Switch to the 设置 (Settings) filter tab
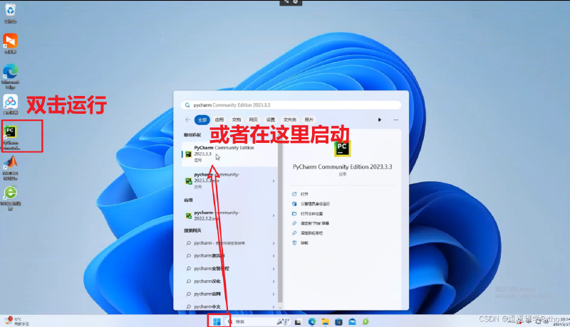 coord(271,119)
